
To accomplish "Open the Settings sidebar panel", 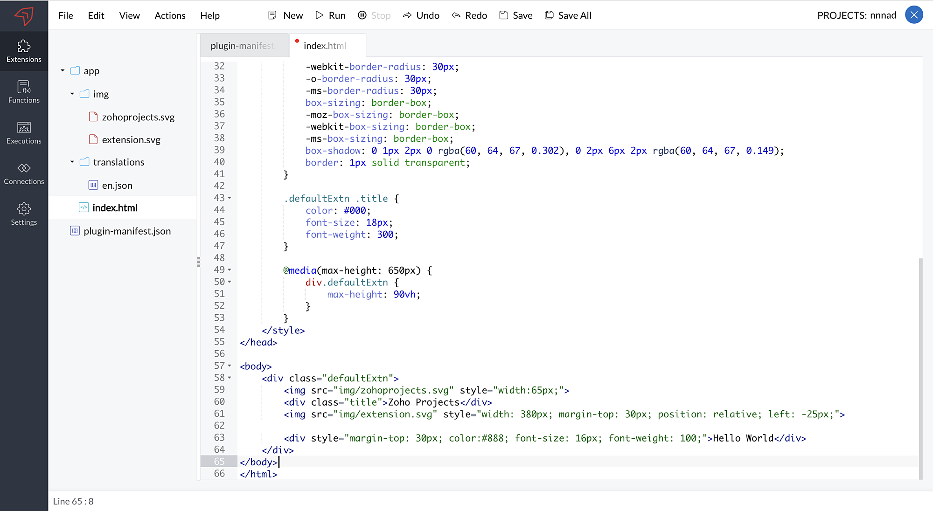I will 24,214.
